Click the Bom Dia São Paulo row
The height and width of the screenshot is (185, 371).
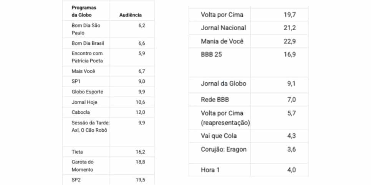tap(85, 29)
